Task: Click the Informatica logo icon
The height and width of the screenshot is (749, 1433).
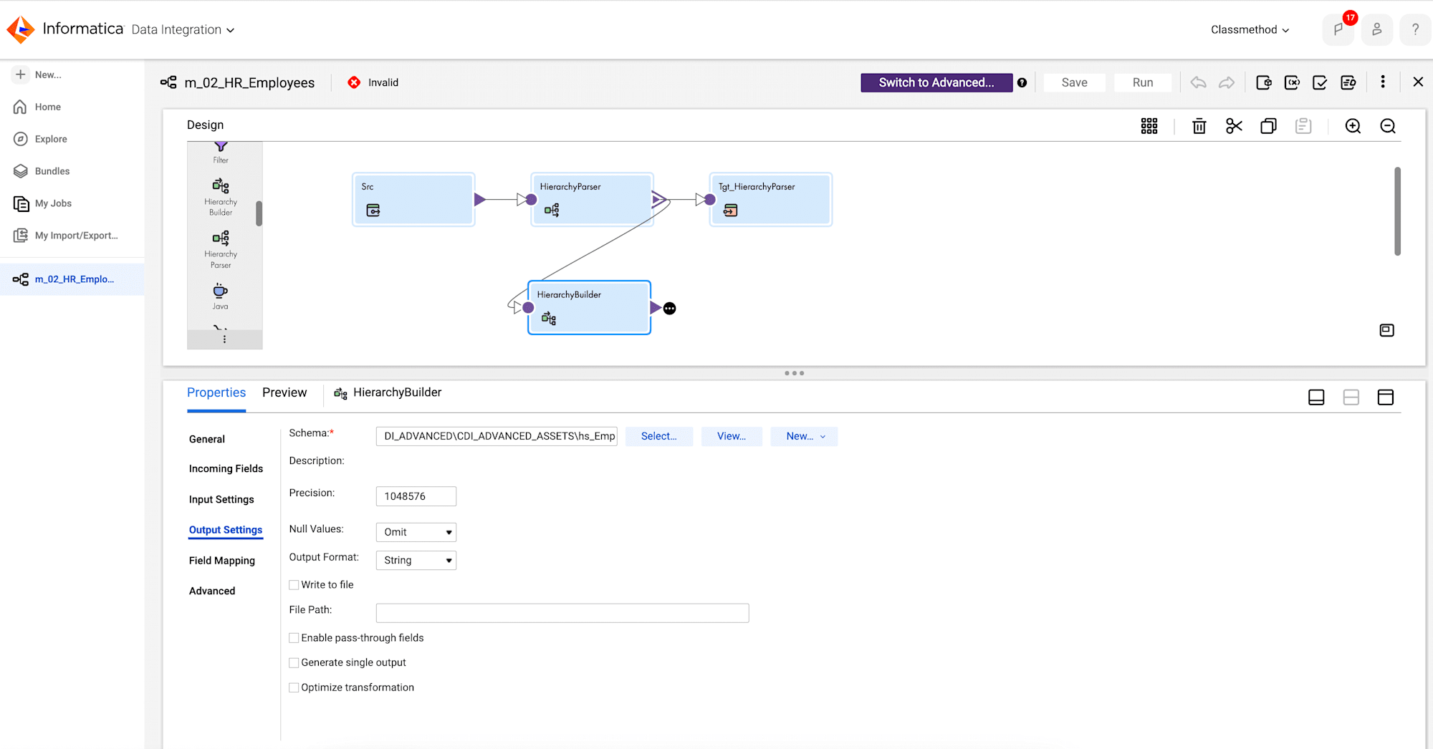Action: tap(21, 29)
